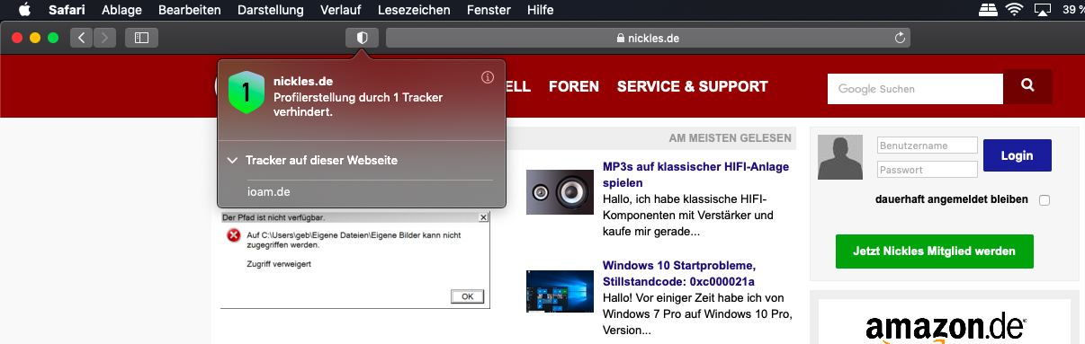Open the Verlauf menu
This screenshot has height=344, width=1085.
342,11
